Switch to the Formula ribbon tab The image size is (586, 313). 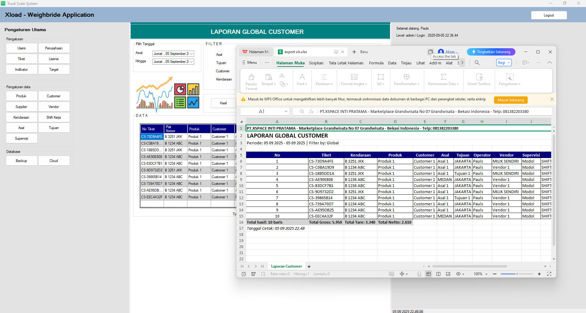pos(376,63)
